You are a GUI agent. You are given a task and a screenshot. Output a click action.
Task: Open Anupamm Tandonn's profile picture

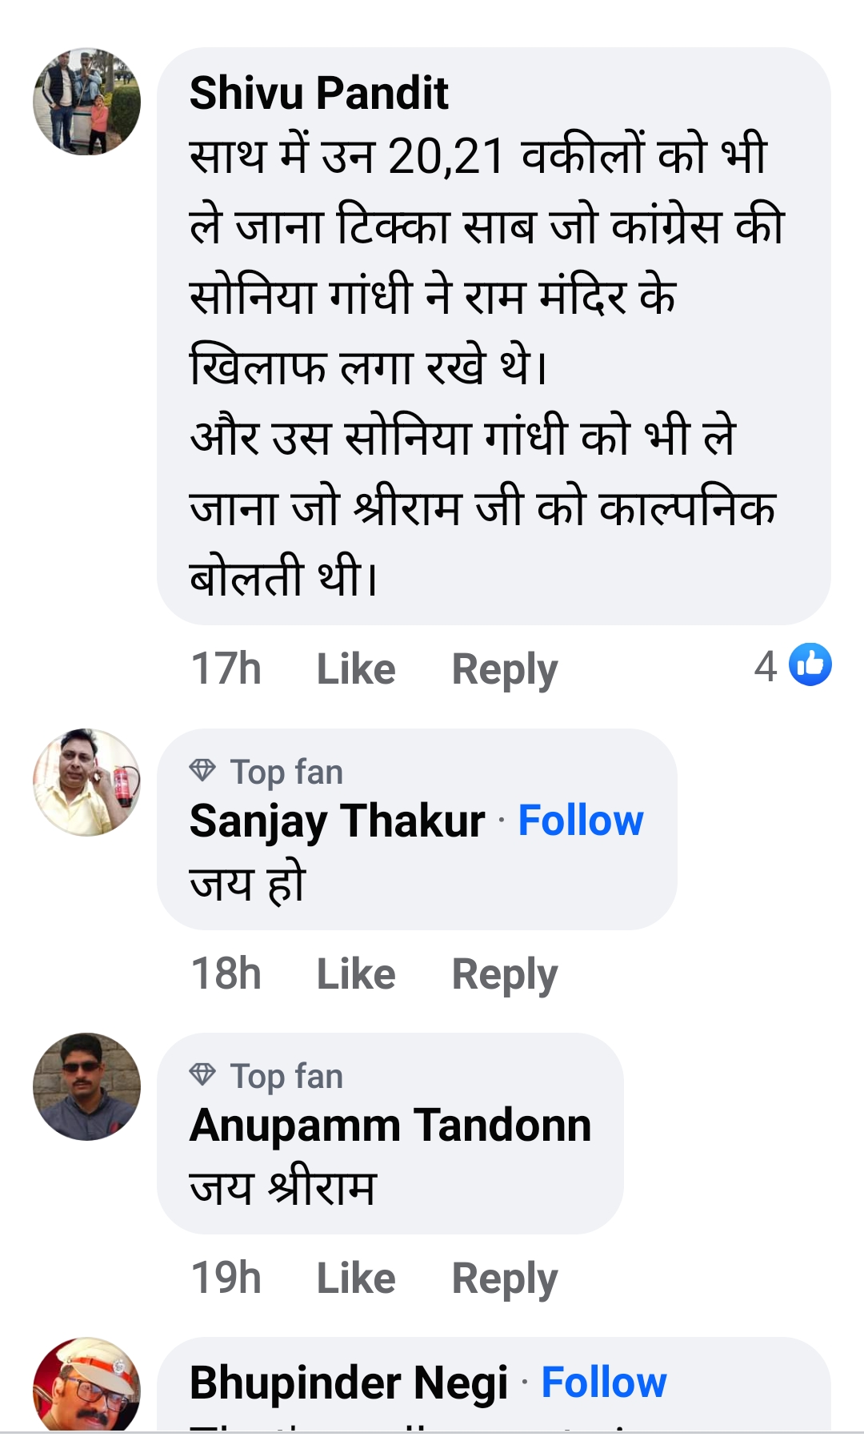coord(86,1086)
